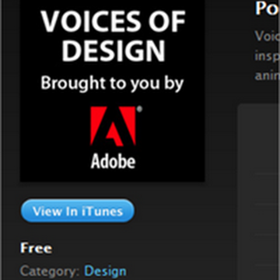The width and height of the screenshot is (280, 280).
Task: Select the Voices of Design podcast artwork
Action: click(112, 90)
